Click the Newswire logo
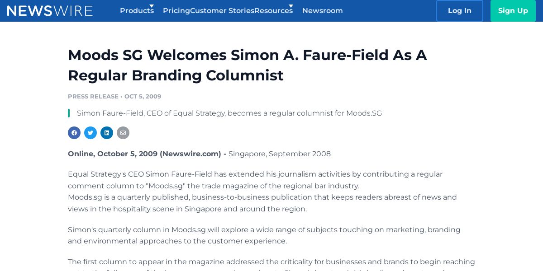 pyautogui.click(x=50, y=11)
